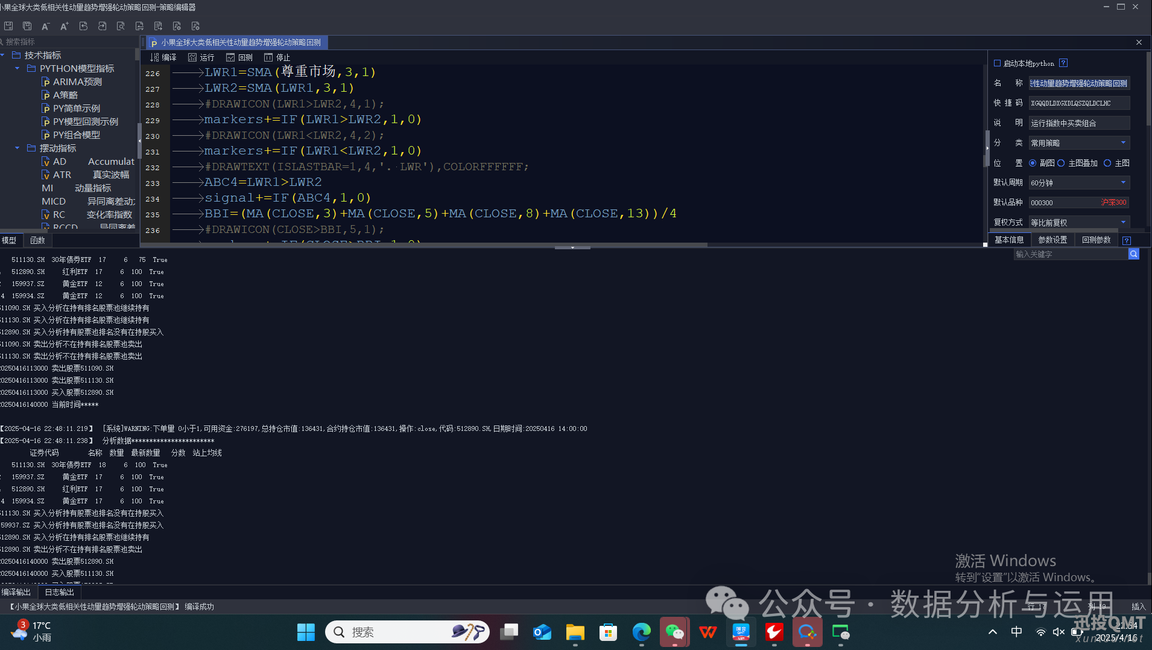Open Microsoft Store from the taskbar

[x=608, y=632]
